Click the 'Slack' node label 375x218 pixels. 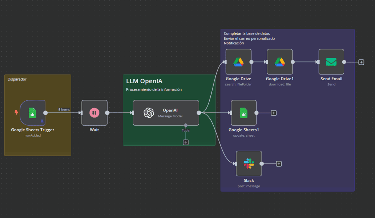point(249,181)
